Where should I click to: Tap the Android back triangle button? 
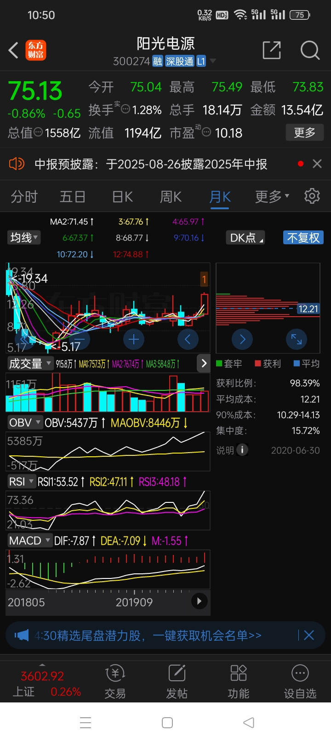(x=249, y=722)
